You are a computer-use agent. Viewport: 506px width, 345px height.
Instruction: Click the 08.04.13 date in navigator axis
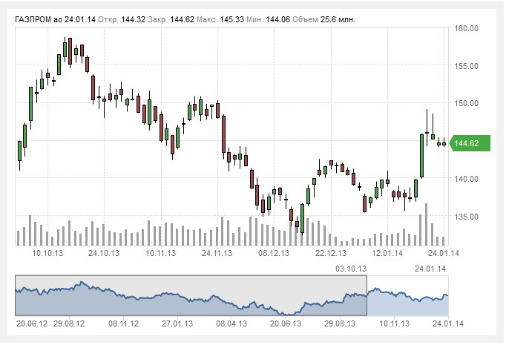pyautogui.click(x=231, y=323)
